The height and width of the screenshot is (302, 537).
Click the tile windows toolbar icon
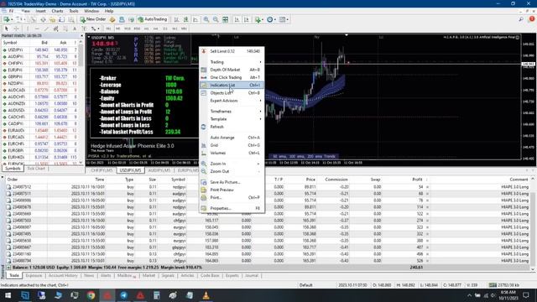point(226,19)
